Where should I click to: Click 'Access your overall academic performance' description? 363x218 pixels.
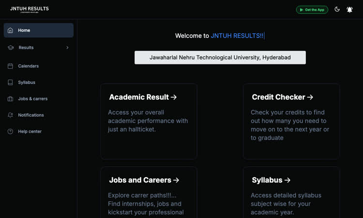[x=148, y=121]
